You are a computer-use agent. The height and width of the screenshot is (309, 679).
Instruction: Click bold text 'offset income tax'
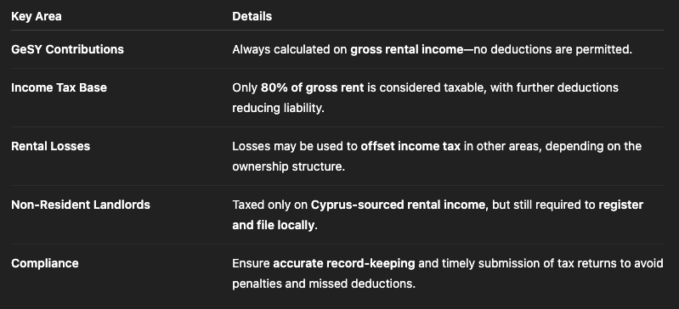click(410, 146)
